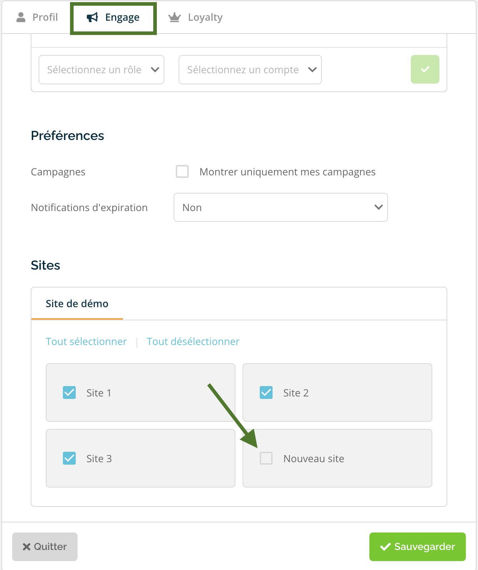Image resolution: width=478 pixels, height=570 pixels.
Task: Click the Nouveau site tile label
Action: click(314, 459)
